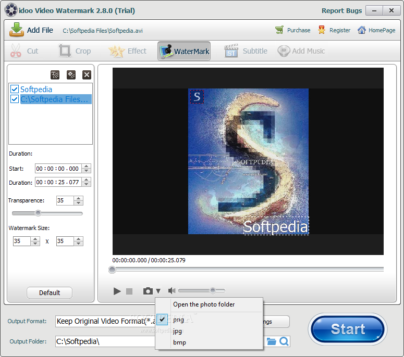
Task: Decrease the Transparence value
Action: [x=78, y=202]
